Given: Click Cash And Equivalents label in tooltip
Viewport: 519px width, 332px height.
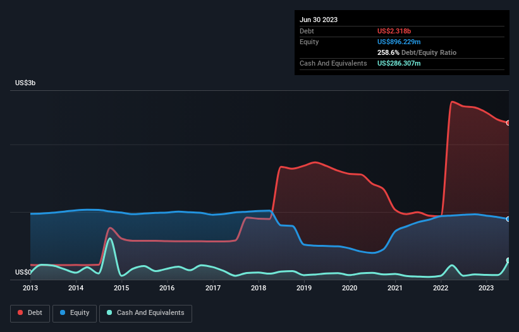Looking at the screenshot, I should (333, 63).
